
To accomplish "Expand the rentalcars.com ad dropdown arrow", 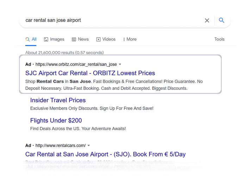I will point(89,146).
